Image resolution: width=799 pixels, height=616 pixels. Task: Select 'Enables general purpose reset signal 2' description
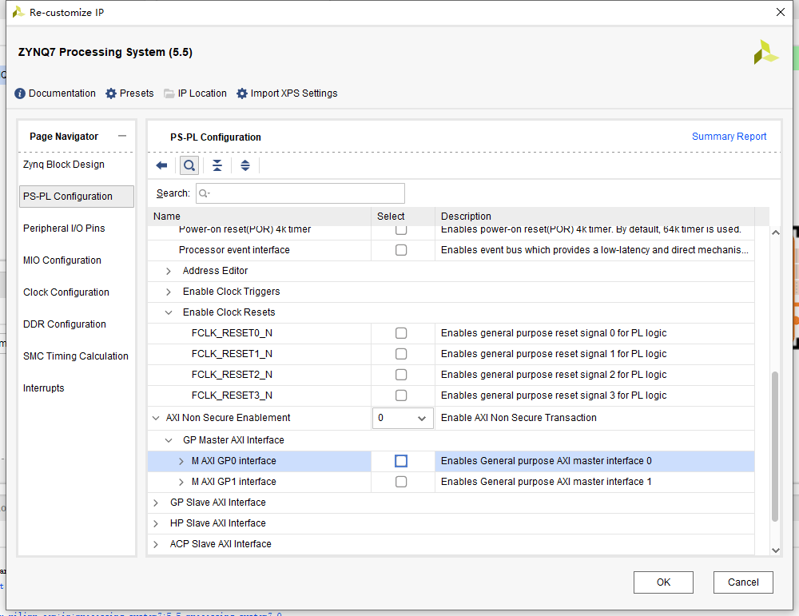tap(554, 375)
